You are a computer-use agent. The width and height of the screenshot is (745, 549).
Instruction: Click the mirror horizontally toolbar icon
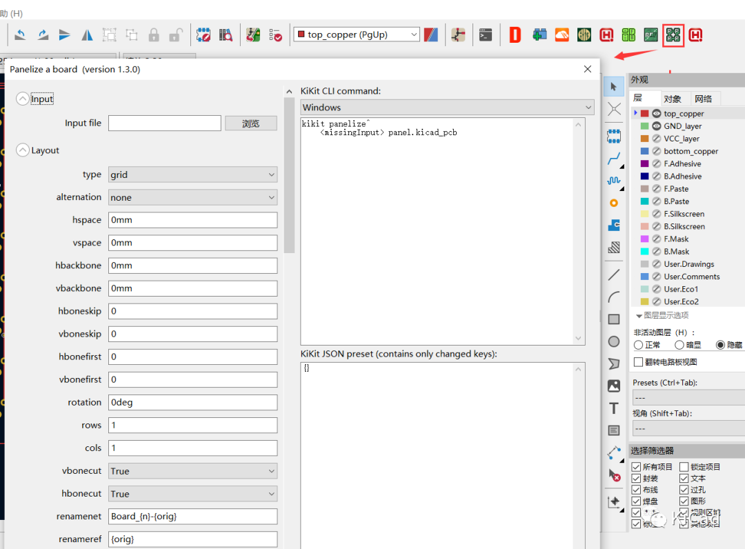pos(87,34)
